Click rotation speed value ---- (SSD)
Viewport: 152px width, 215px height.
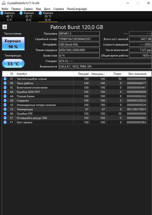[141, 45]
